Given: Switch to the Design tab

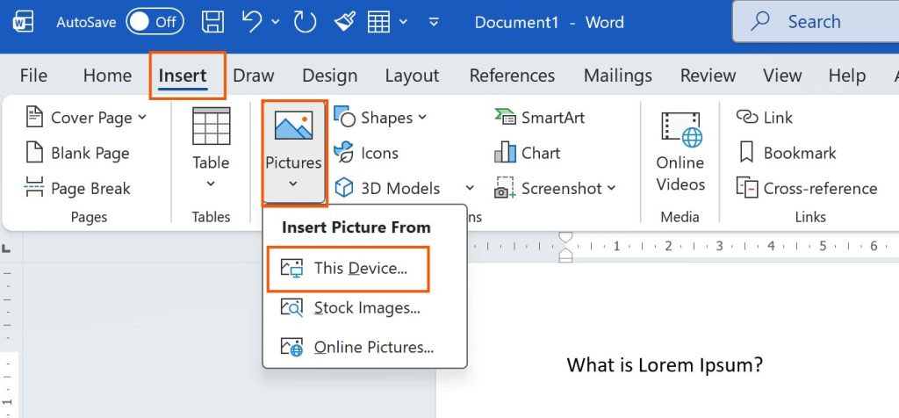Looking at the screenshot, I should coord(330,76).
